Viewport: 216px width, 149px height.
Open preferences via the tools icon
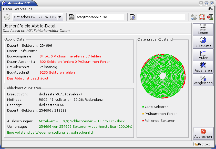194,17
